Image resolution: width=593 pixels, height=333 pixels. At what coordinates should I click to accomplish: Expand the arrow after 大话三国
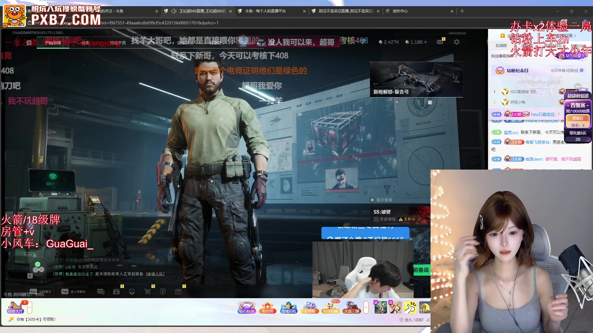(366, 307)
